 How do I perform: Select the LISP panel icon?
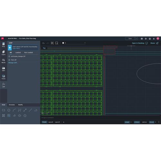coord(4,85)
